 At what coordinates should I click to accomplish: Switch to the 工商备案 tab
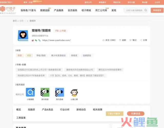click(21, 118)
